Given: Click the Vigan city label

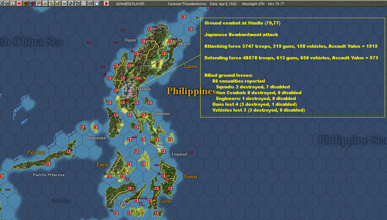Looking at the screenshot, I should pos(130,40).
